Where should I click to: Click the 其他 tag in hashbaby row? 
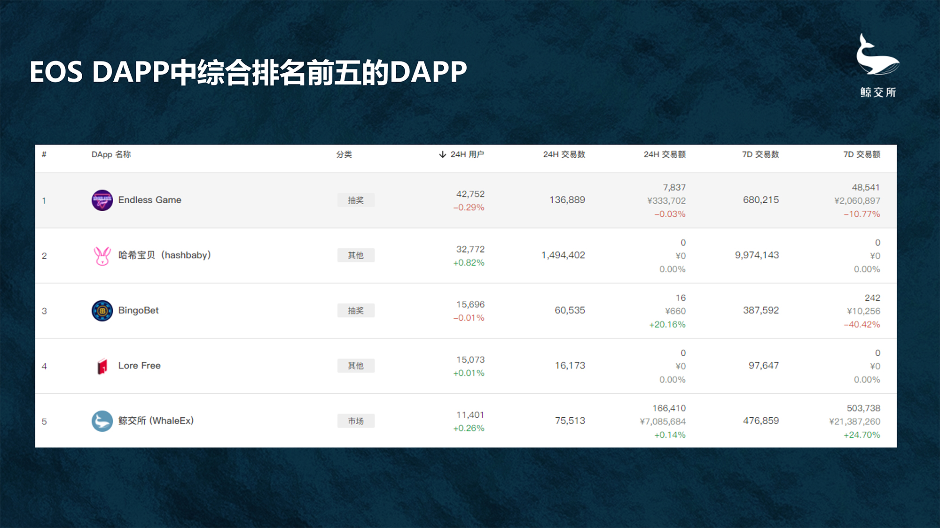pos(356,255)
